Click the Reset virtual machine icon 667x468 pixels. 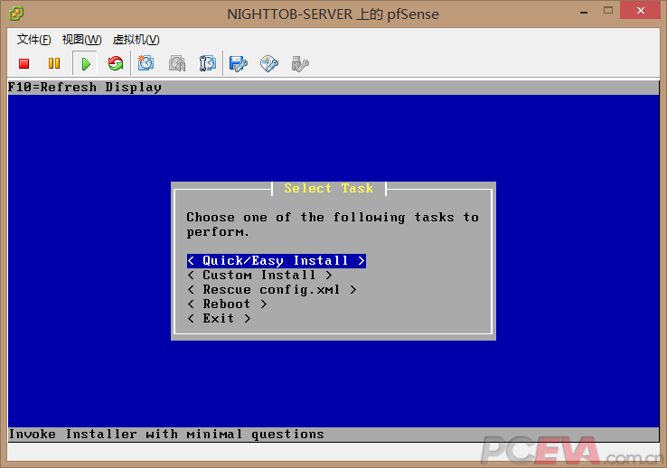click(115, 63)
